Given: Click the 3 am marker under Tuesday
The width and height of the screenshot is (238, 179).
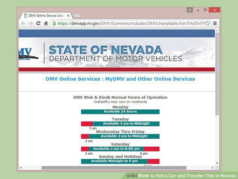Looking at the screenshot, I should 93,128.
